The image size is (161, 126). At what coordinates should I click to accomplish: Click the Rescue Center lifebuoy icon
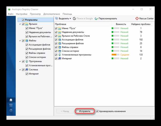137,18
